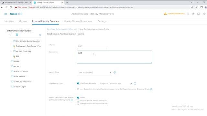Switch to the Groups tab
Screen dimensions: 207x116
click(x=23, y=21)
